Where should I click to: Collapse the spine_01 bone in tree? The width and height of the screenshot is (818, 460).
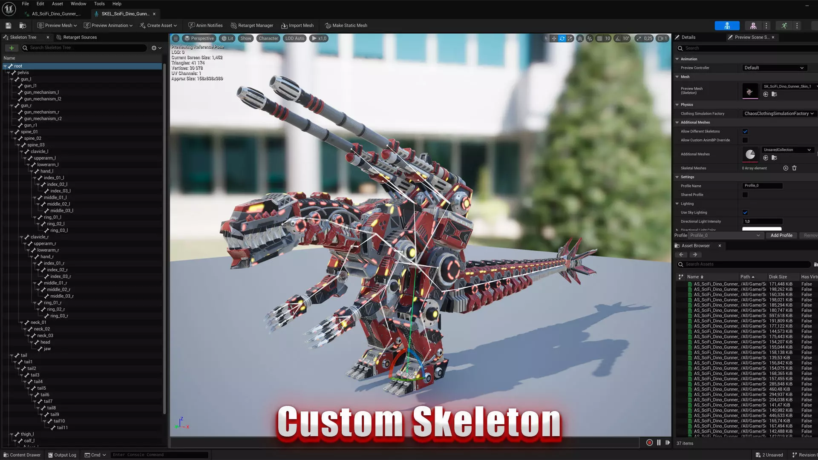(x=12, y=132)
